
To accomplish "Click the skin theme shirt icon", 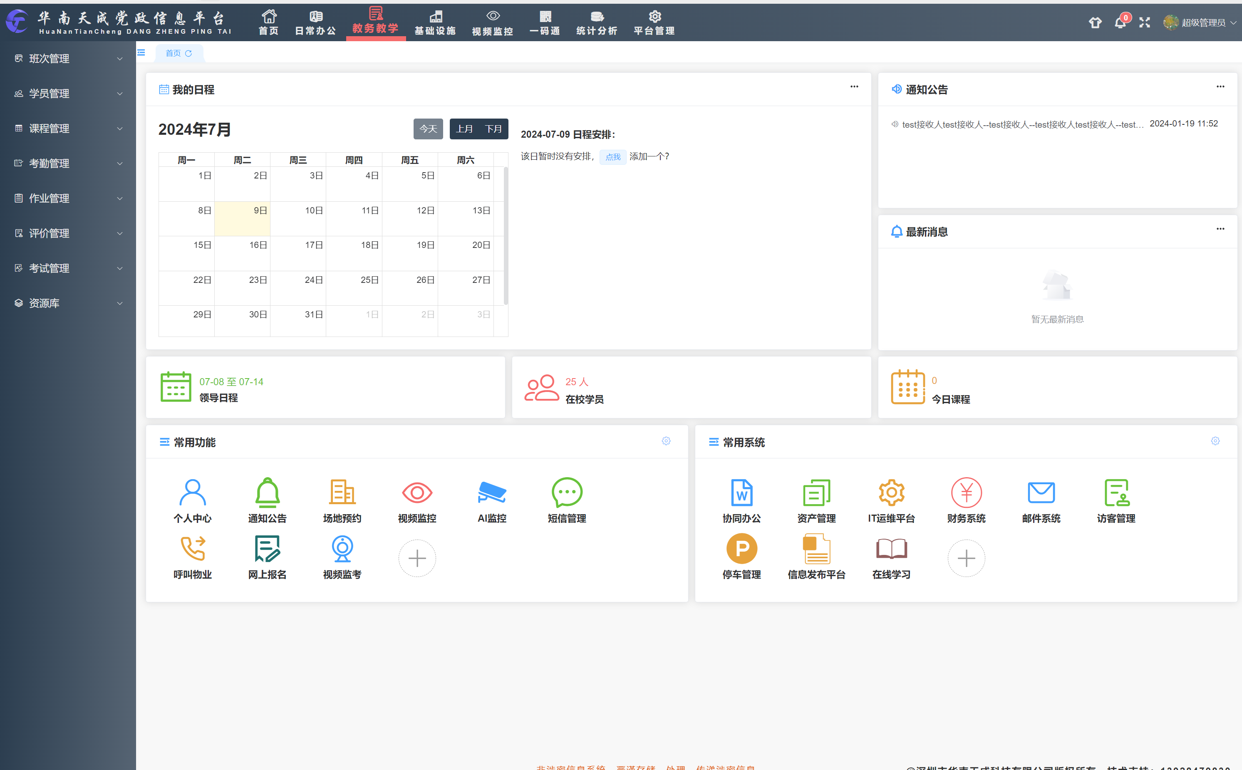I will point(1095,23).
